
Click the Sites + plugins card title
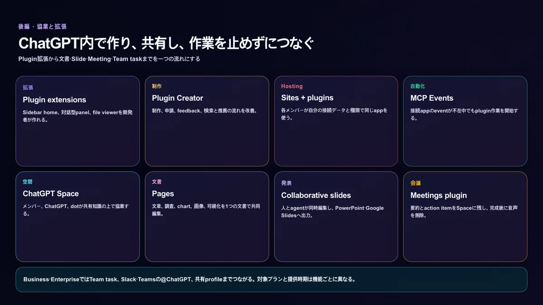307,98
